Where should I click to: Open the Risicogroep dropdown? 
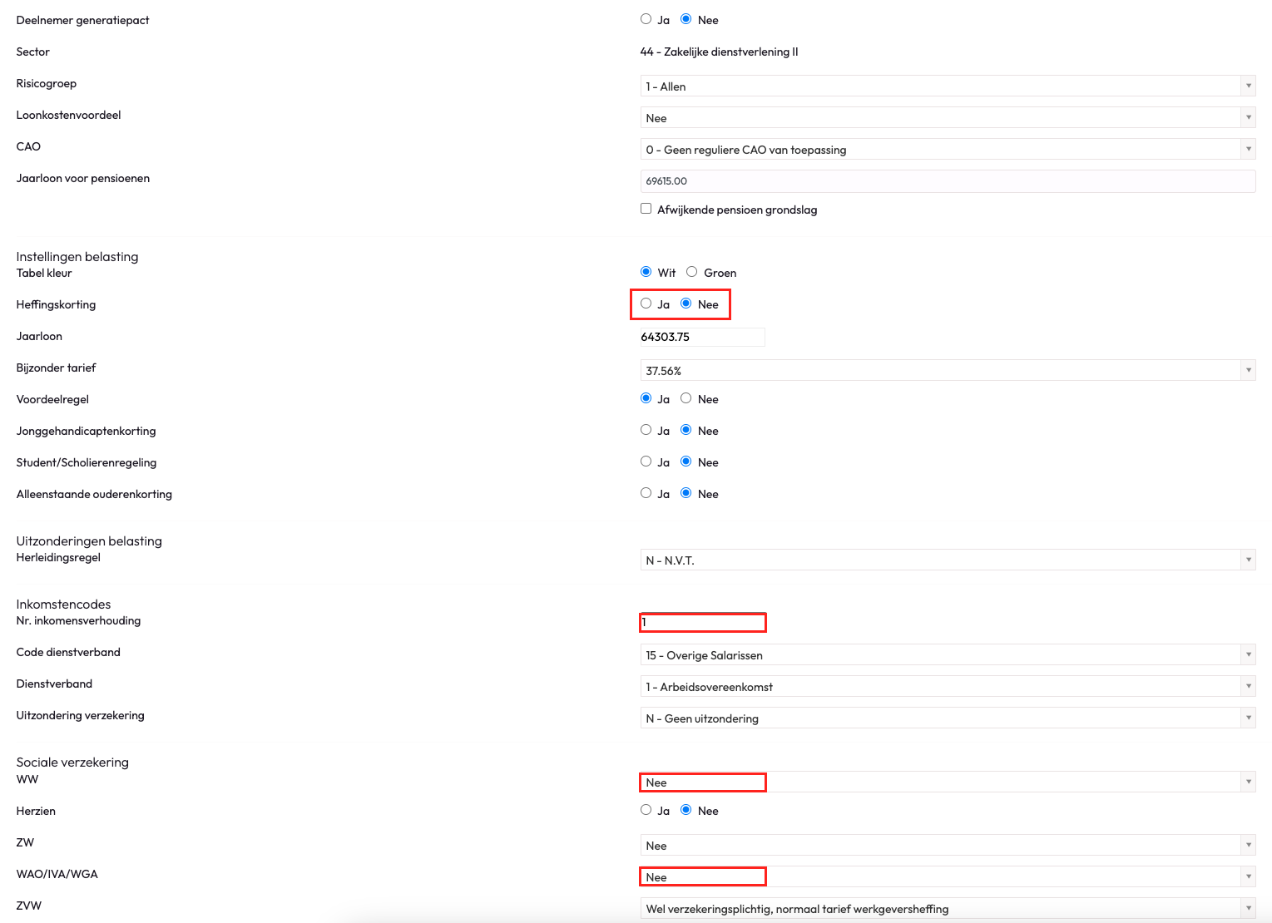point(947,86)
